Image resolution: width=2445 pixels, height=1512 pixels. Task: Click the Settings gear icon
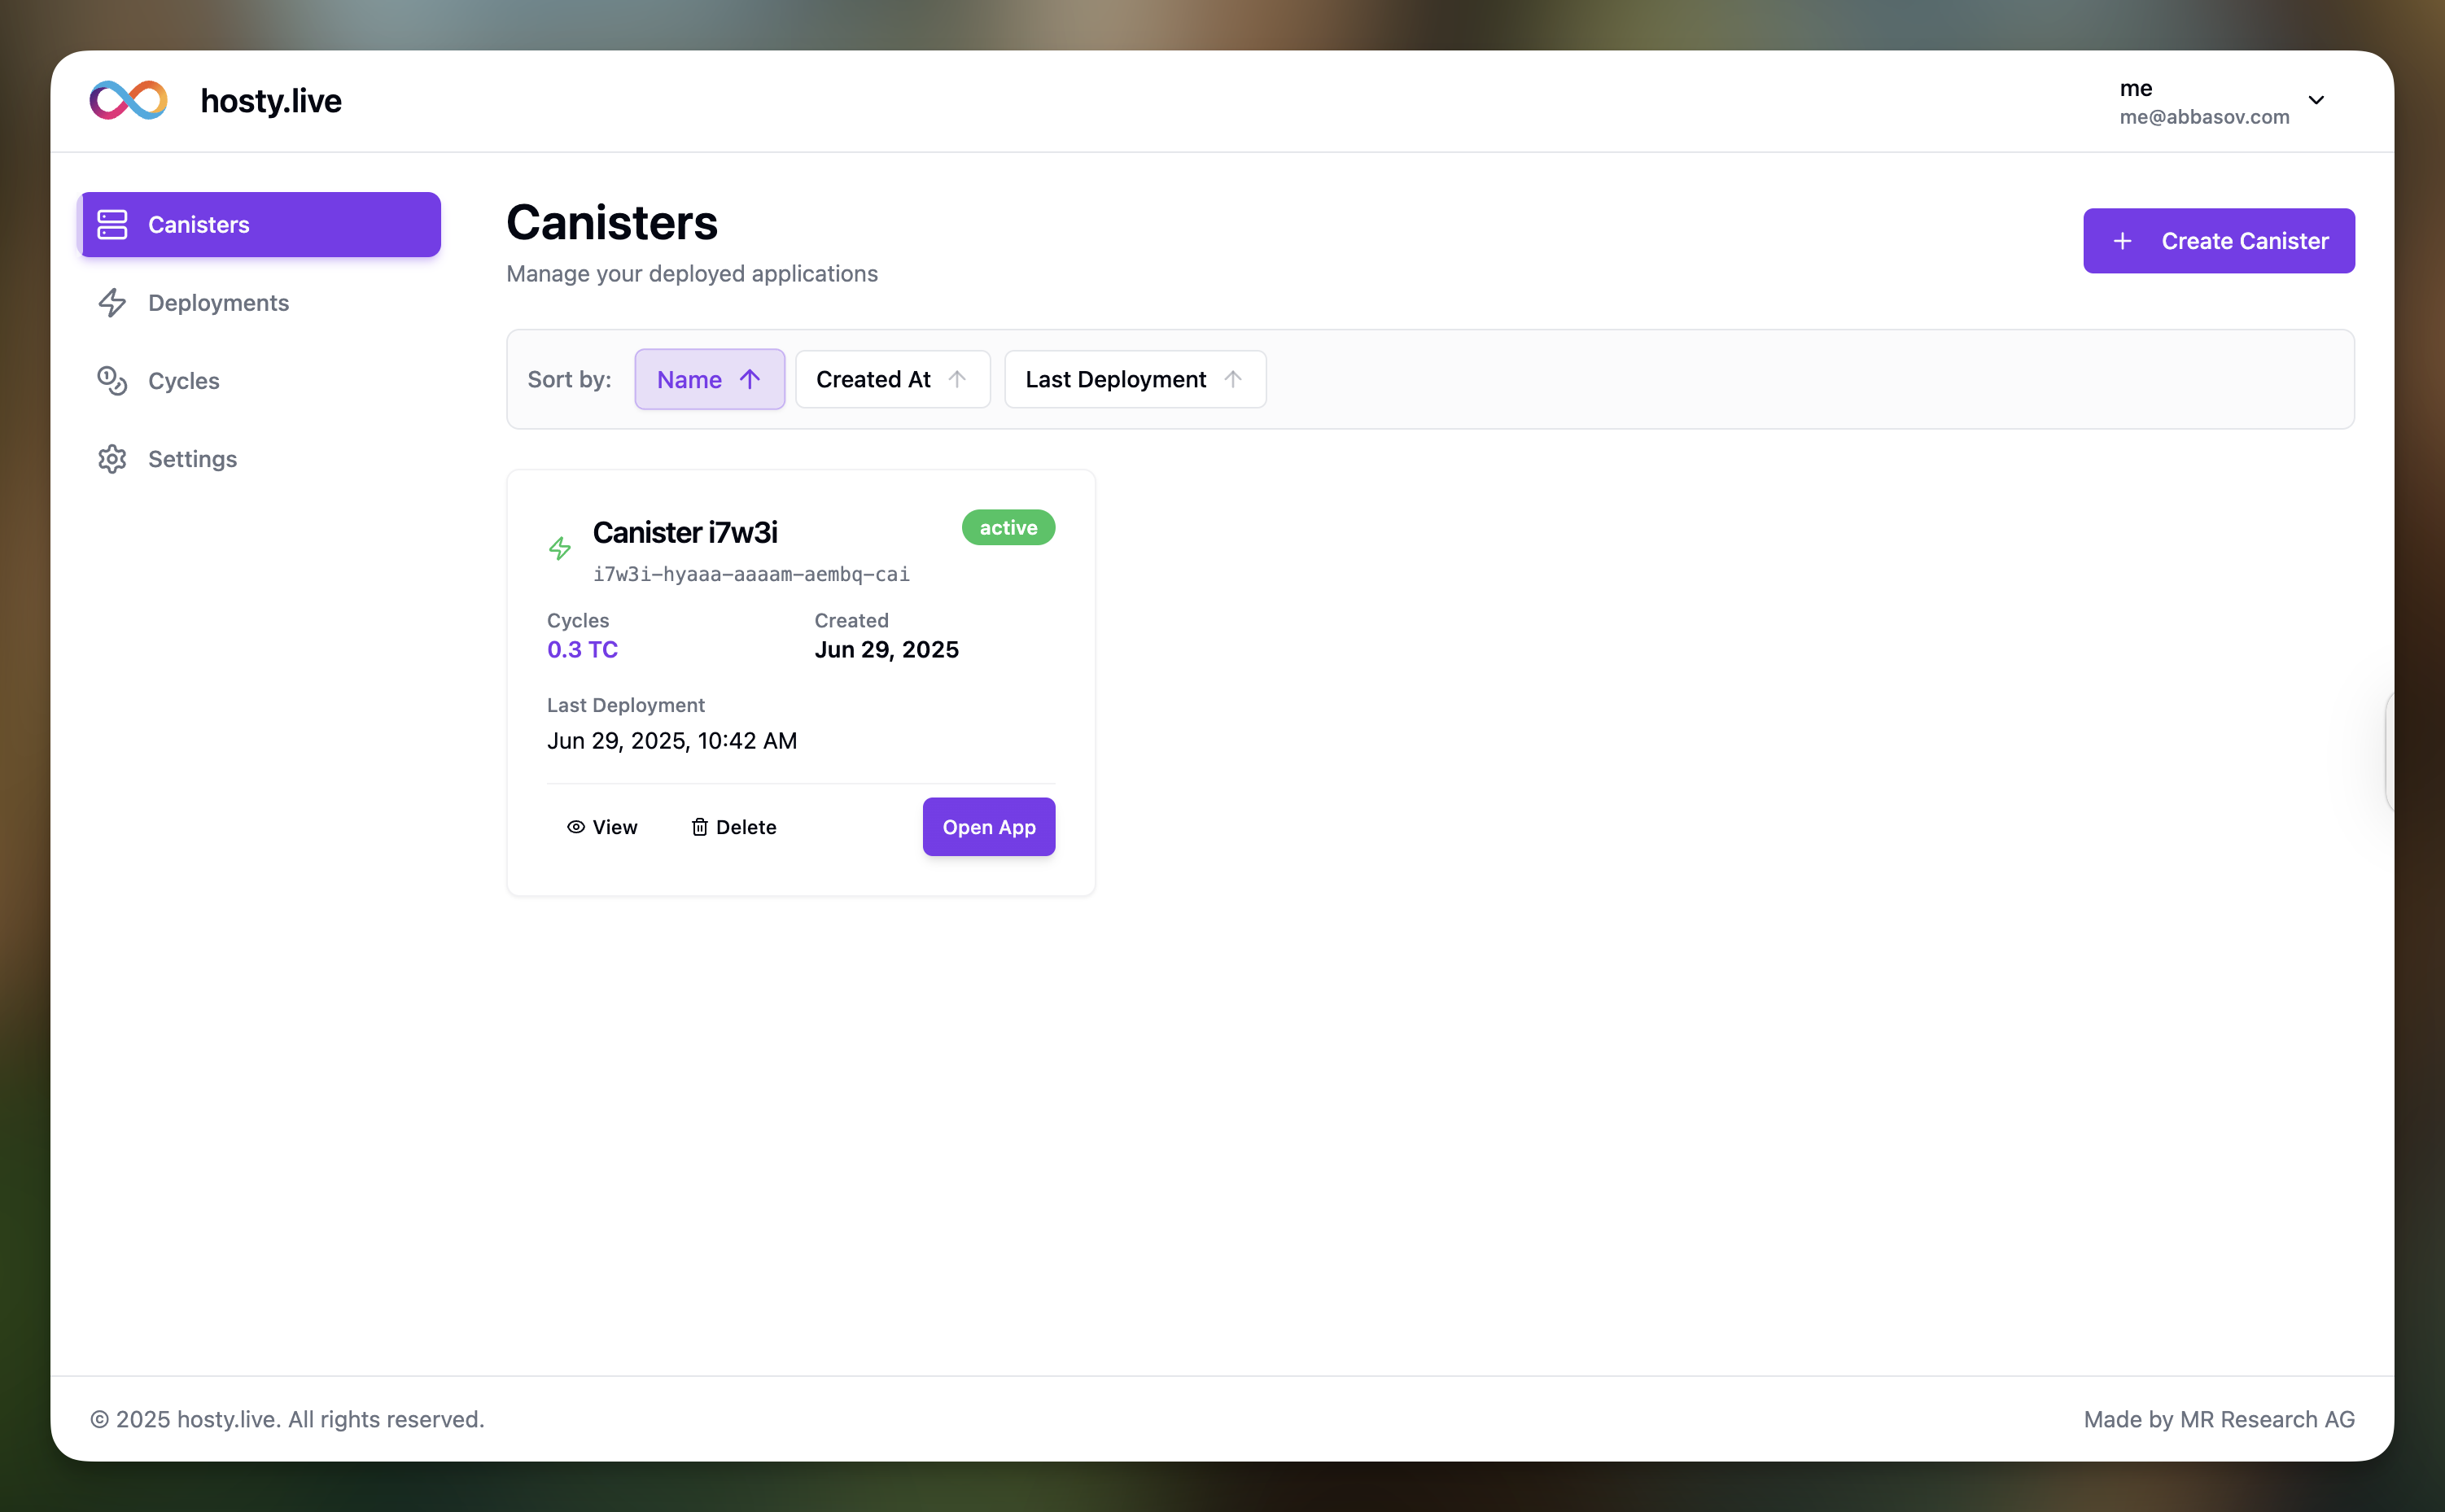tap(112, 459)
